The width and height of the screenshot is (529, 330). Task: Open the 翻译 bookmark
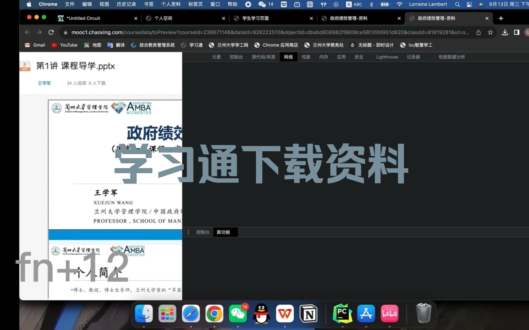coord(116,45)
